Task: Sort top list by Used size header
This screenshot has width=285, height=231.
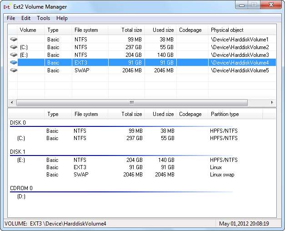Action: (x=160, y=30)
